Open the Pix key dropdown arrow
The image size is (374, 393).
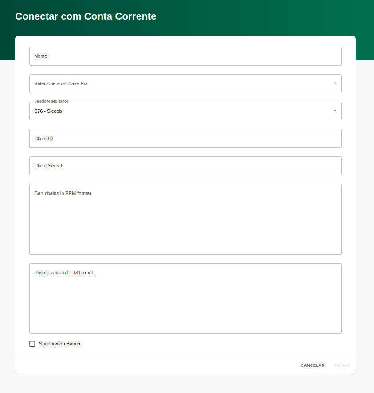(334, 83)
